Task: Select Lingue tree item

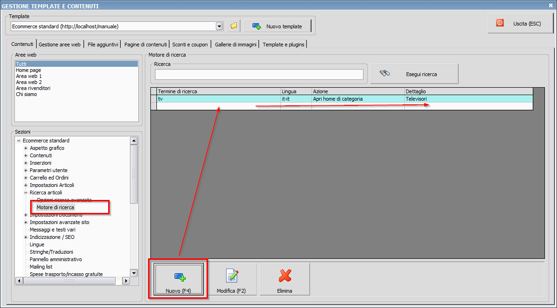Action: point(37,244)
